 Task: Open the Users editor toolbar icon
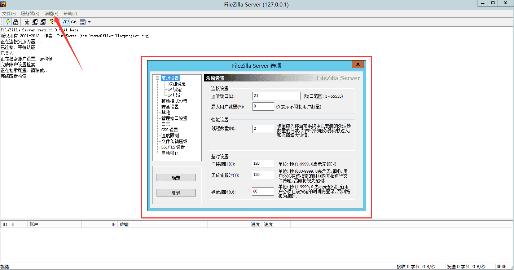35,22
